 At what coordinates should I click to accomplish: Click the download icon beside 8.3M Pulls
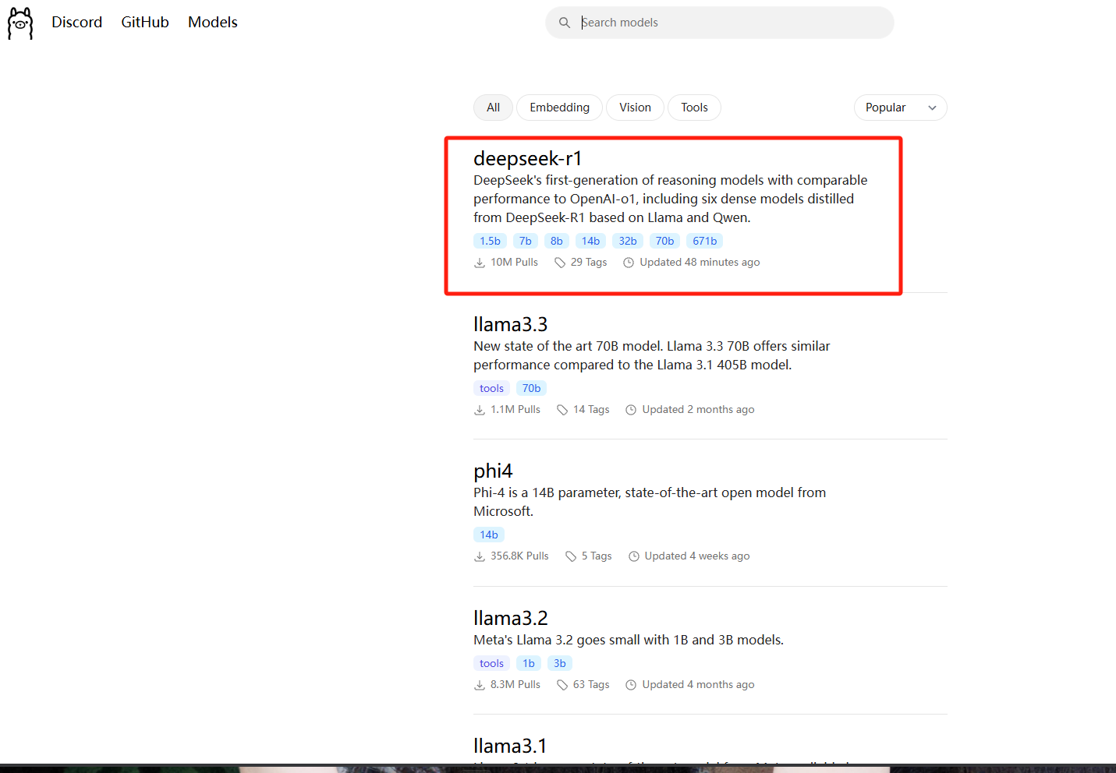tap(480, 685)
